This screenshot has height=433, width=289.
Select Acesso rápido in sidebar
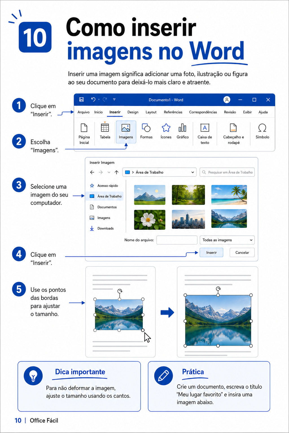click(x=104, y=186)
